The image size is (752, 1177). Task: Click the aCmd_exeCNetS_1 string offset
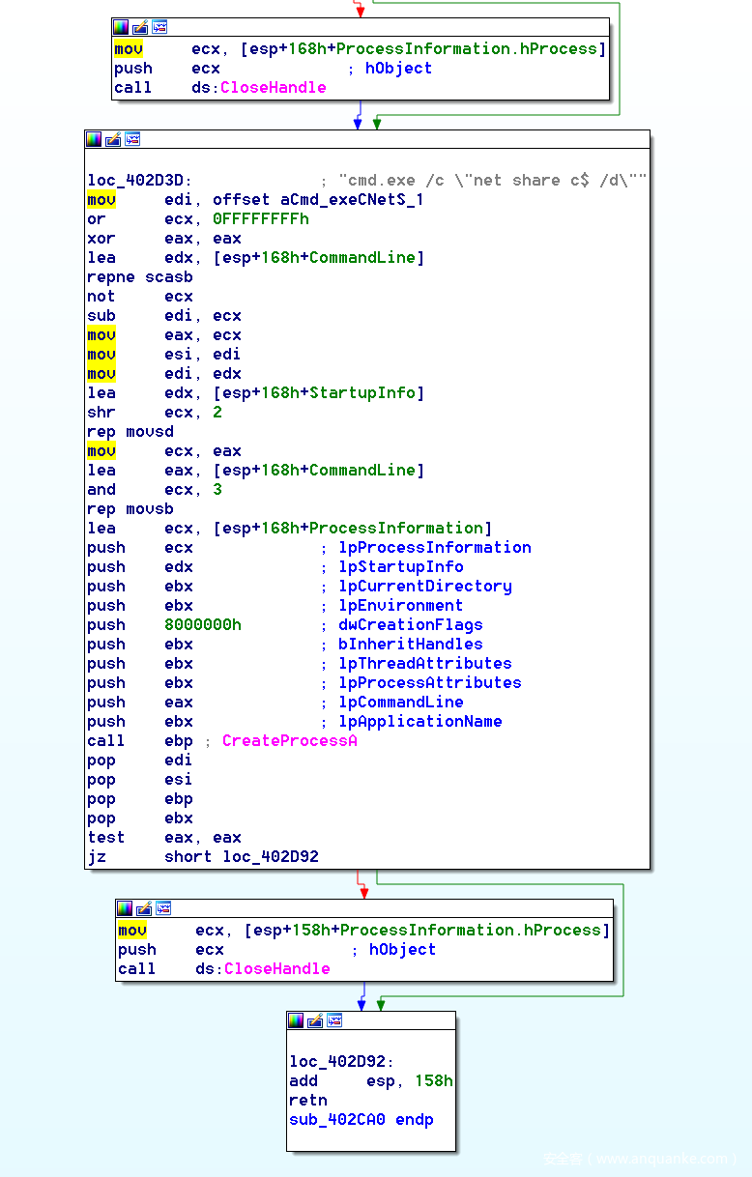click(352, 200)
